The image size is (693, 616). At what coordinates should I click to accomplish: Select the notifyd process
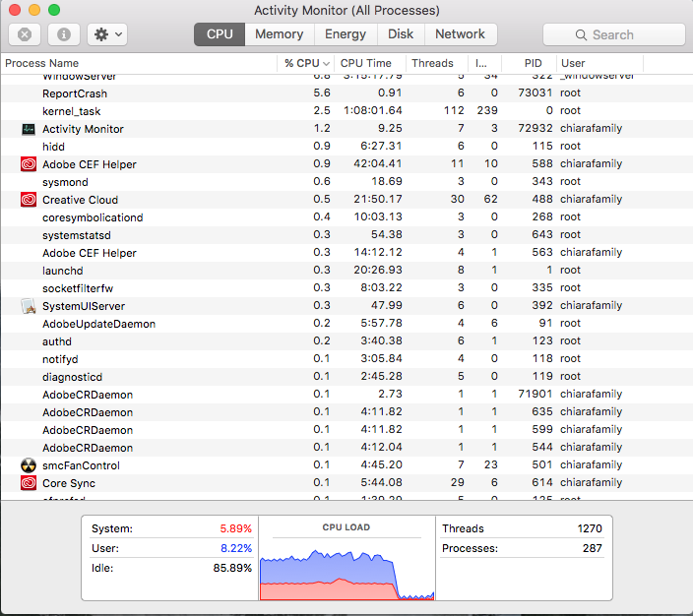pos(346,359)
